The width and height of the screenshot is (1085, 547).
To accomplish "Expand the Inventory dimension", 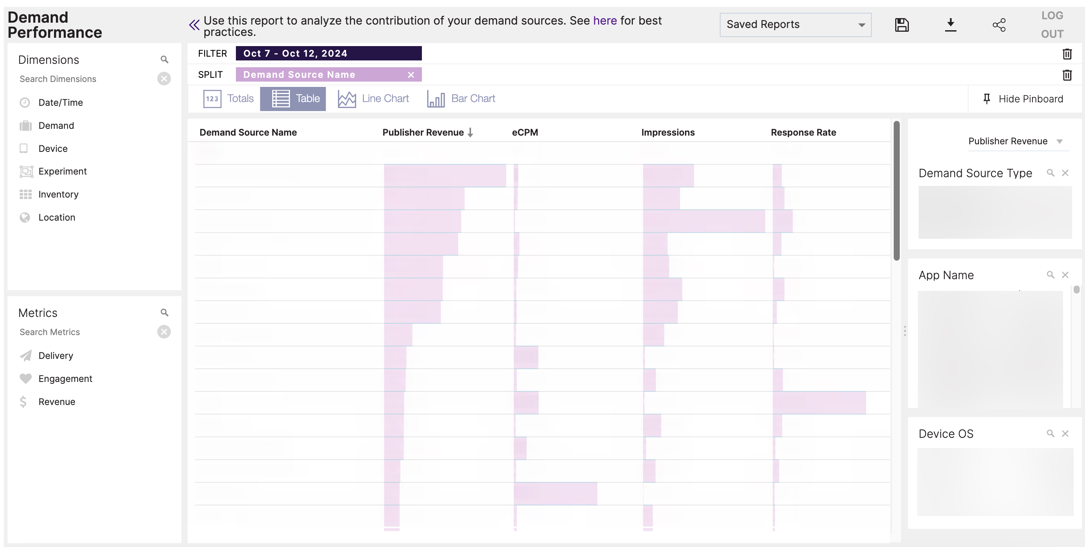I will [x=58, y=195].
